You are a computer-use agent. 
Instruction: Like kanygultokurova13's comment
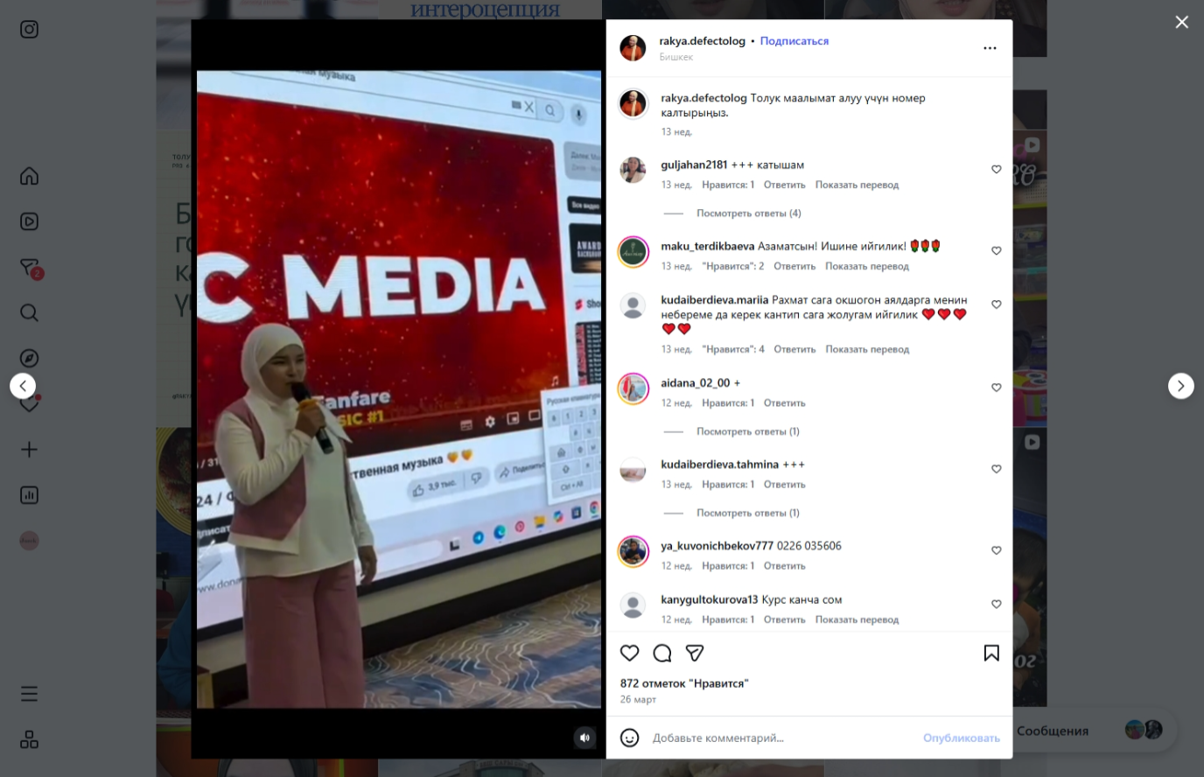(996, 605)
